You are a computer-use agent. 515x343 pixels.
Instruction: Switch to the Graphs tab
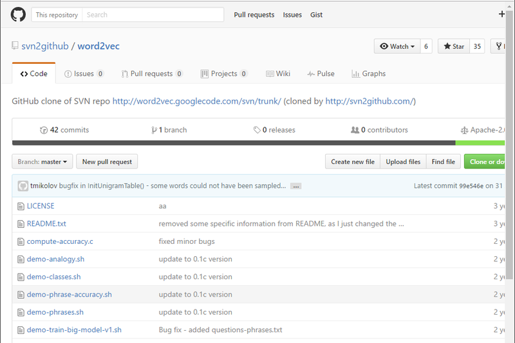[x=369, y=73]
